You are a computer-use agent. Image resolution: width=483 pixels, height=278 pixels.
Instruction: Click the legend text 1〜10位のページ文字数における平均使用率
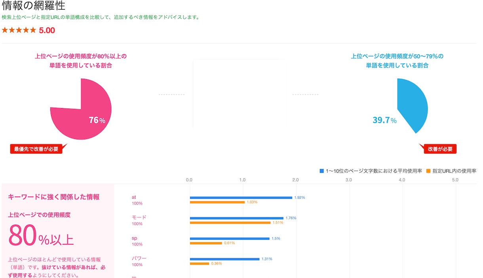pyautogui.click(x=374, y=171)
